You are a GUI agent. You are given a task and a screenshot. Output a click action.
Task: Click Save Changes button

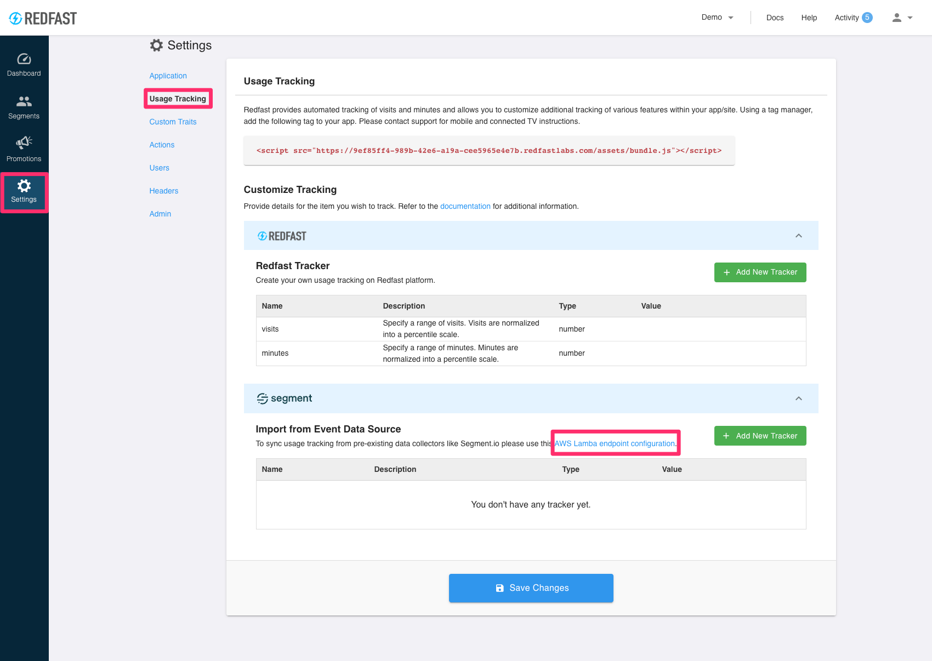(531, 588)
